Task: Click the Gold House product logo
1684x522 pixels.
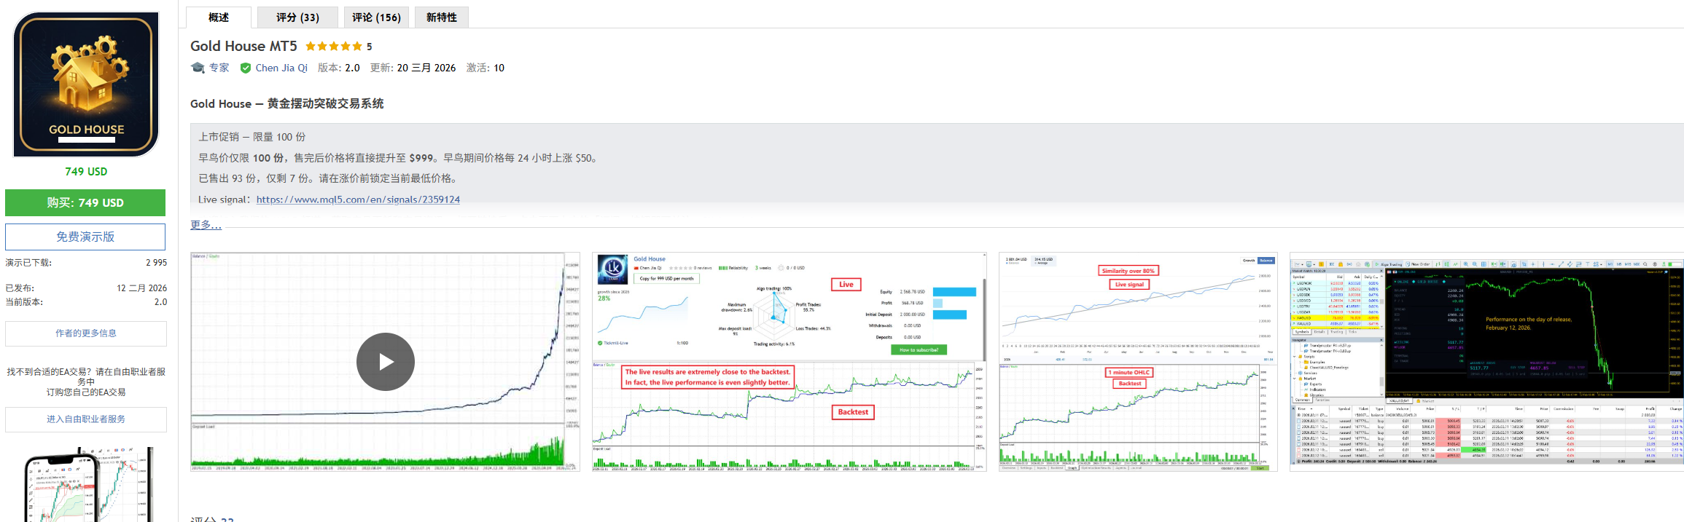Action: pos(86,84)
